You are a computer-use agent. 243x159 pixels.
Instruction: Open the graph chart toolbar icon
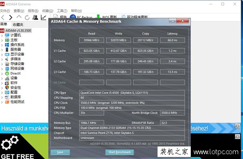44,17
